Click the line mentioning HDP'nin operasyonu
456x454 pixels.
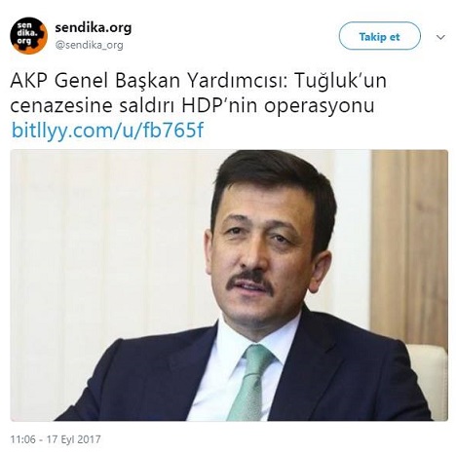192,105
